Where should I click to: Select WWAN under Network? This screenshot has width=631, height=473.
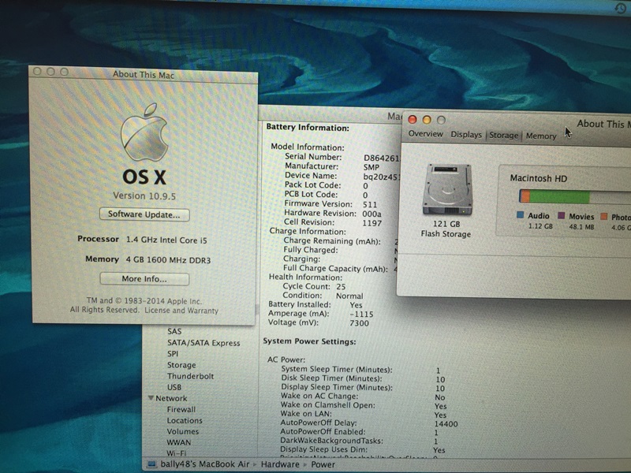[x=179, y=442]
